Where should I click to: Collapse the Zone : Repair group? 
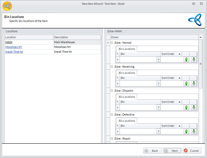112,139
